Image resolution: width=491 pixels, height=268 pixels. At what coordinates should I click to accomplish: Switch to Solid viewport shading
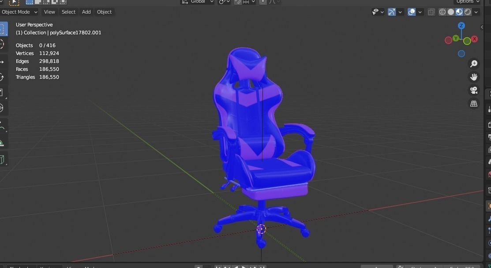(x=451, y=12)
